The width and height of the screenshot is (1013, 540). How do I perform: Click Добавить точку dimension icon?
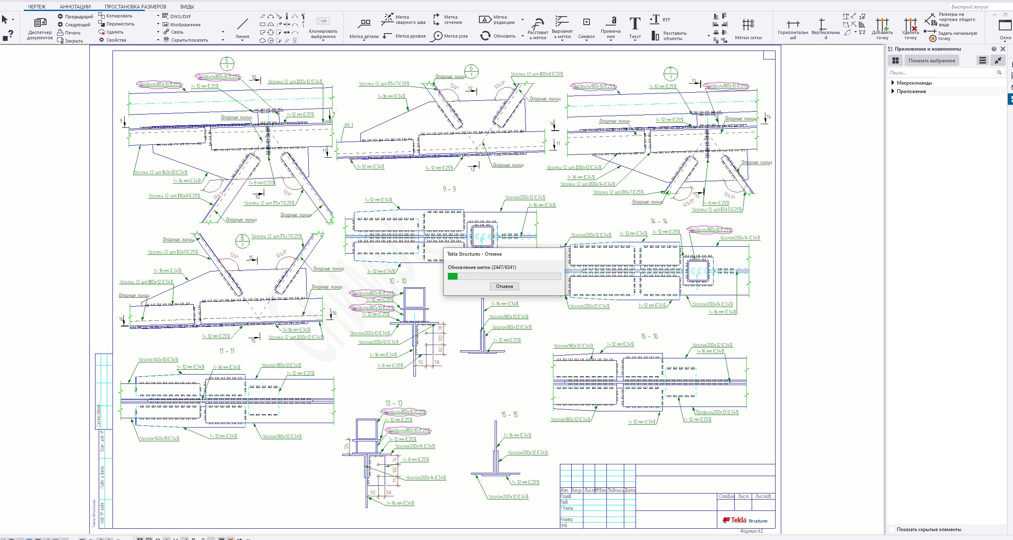tap(882, 25)
